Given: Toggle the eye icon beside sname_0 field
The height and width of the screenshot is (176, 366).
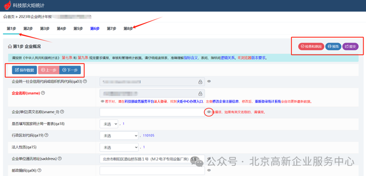Looking at the screenshot, I should point(209,112).
